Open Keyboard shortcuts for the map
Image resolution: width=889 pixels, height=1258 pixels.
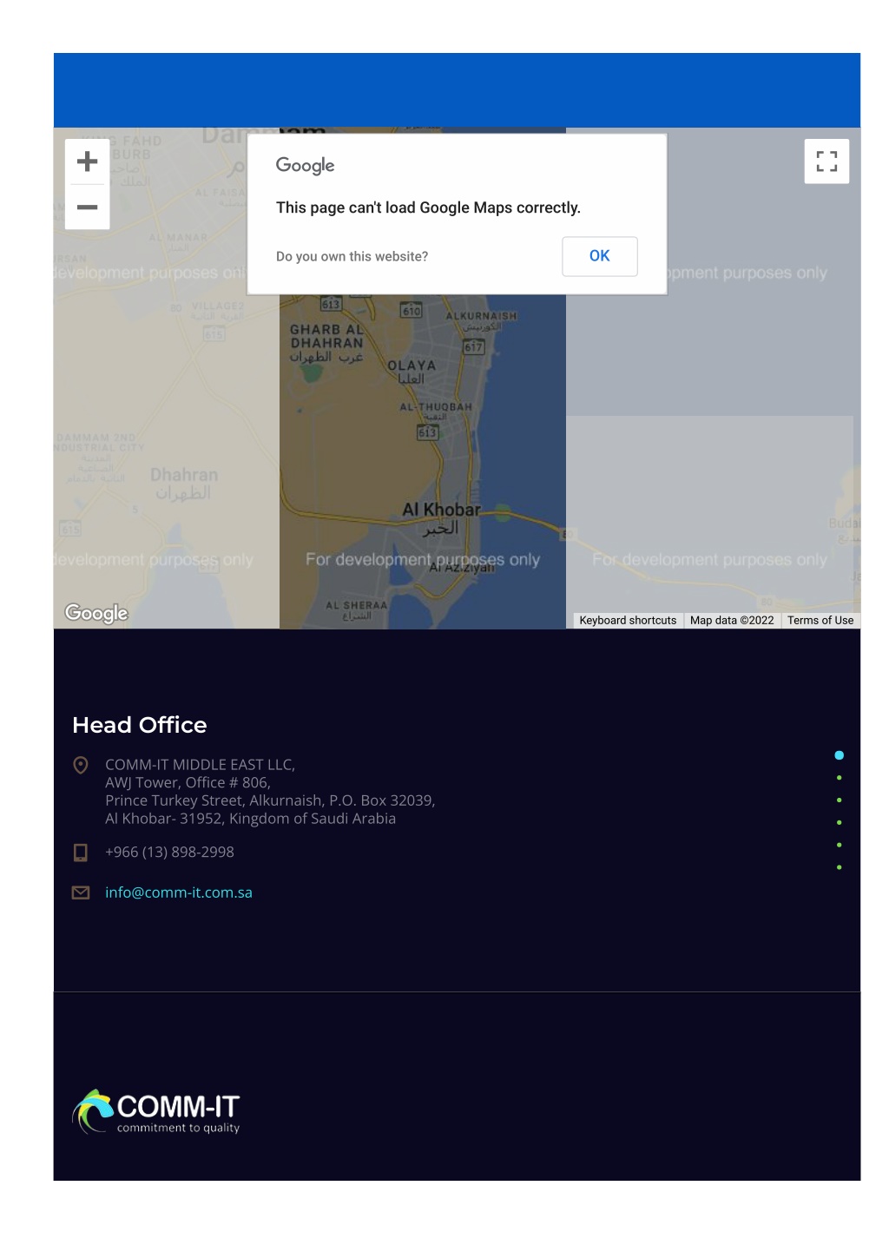[x=628, y=621]
